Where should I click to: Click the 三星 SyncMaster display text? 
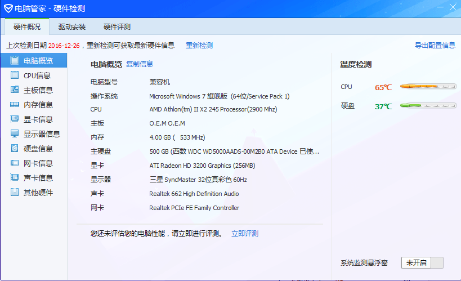click(198, 180)
